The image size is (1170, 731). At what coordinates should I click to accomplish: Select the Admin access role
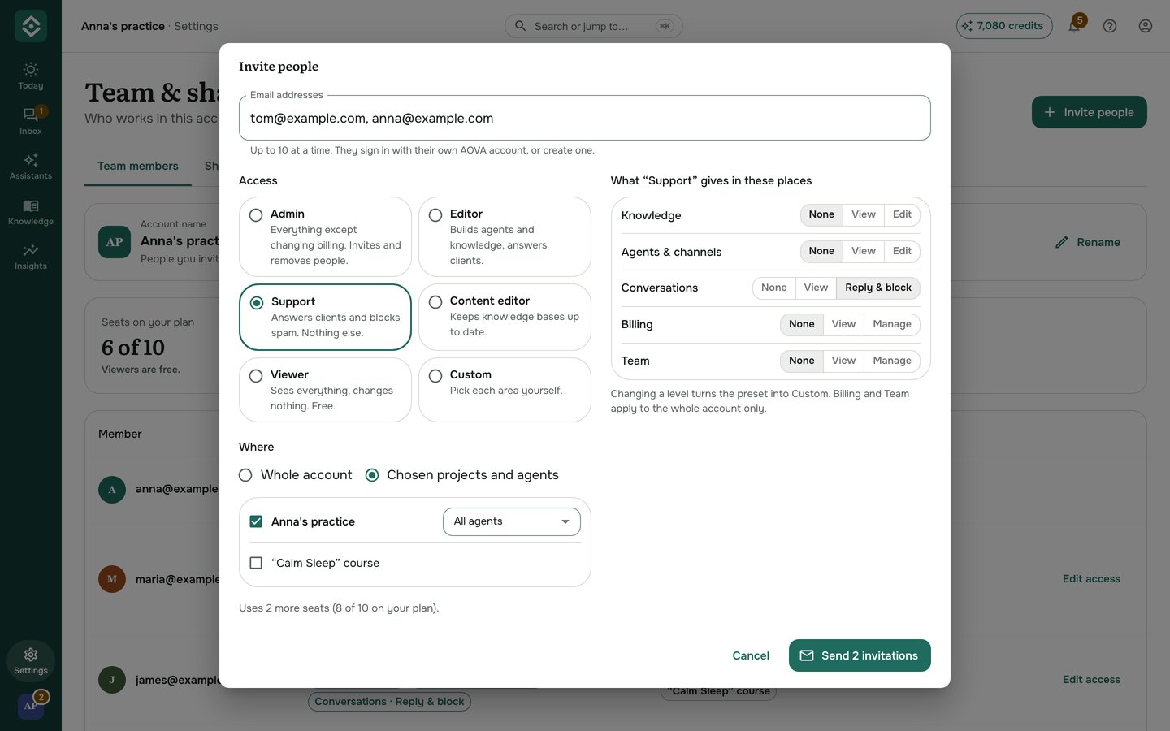coord(325,236)
